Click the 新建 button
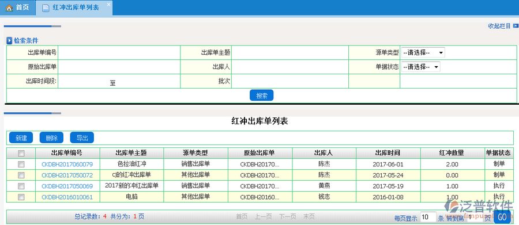 (21, 138)
